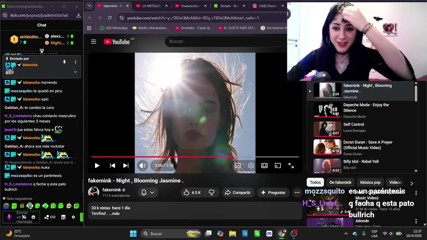Expand the description with ...más
Image resolution: width=427 pixels, height=240 pixels.
[x=114, y=213]
